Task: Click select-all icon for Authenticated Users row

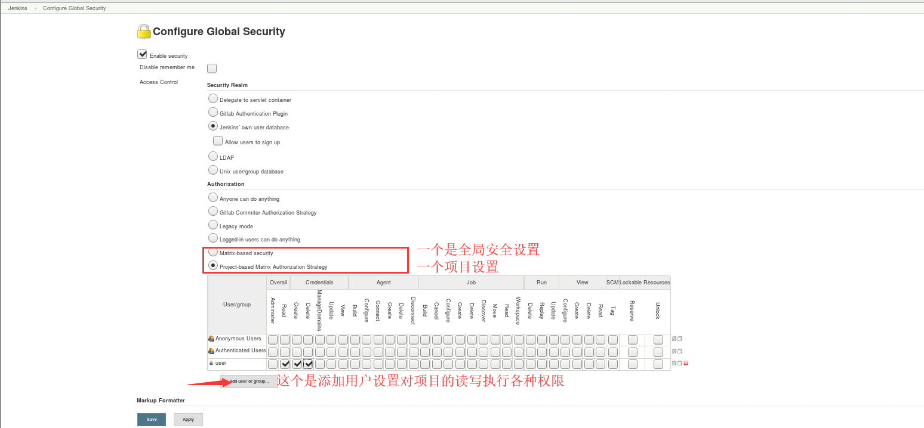Action: 674,351
